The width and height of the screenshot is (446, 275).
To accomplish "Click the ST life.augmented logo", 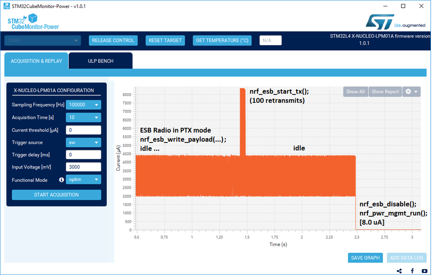I will [395, 22].
